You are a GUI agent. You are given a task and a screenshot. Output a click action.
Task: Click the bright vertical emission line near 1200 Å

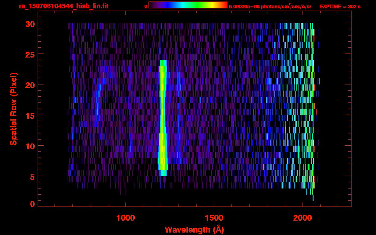point(163,116)
